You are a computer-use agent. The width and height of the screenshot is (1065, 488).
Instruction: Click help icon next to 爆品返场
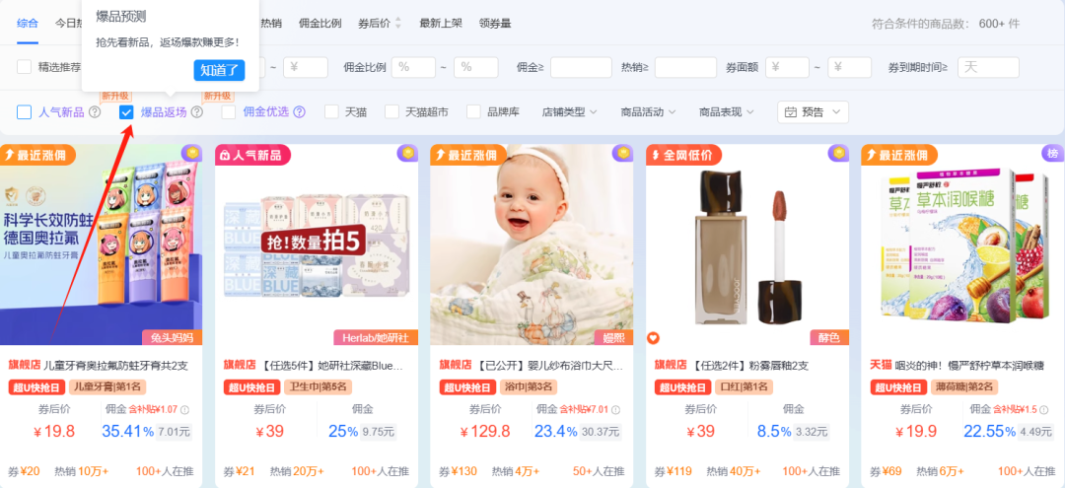(x=197, y=112)
